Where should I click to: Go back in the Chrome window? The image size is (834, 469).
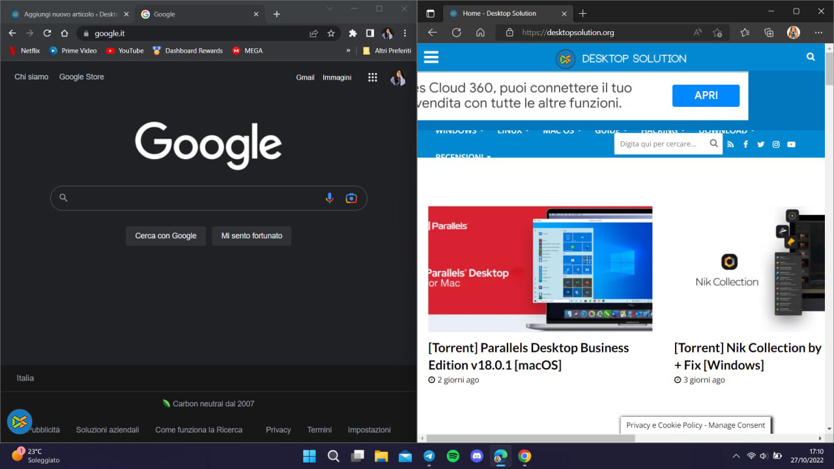tap(12, 33)
